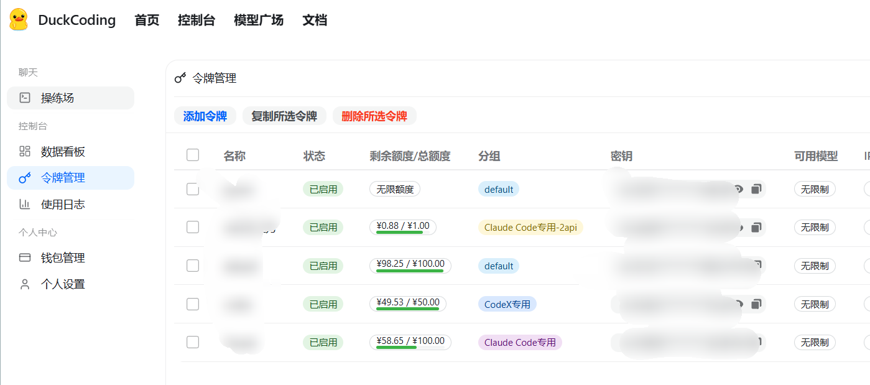The image size is (870, 385).
Task: Open the 模型广场 top menu
Action: [259, 20]
